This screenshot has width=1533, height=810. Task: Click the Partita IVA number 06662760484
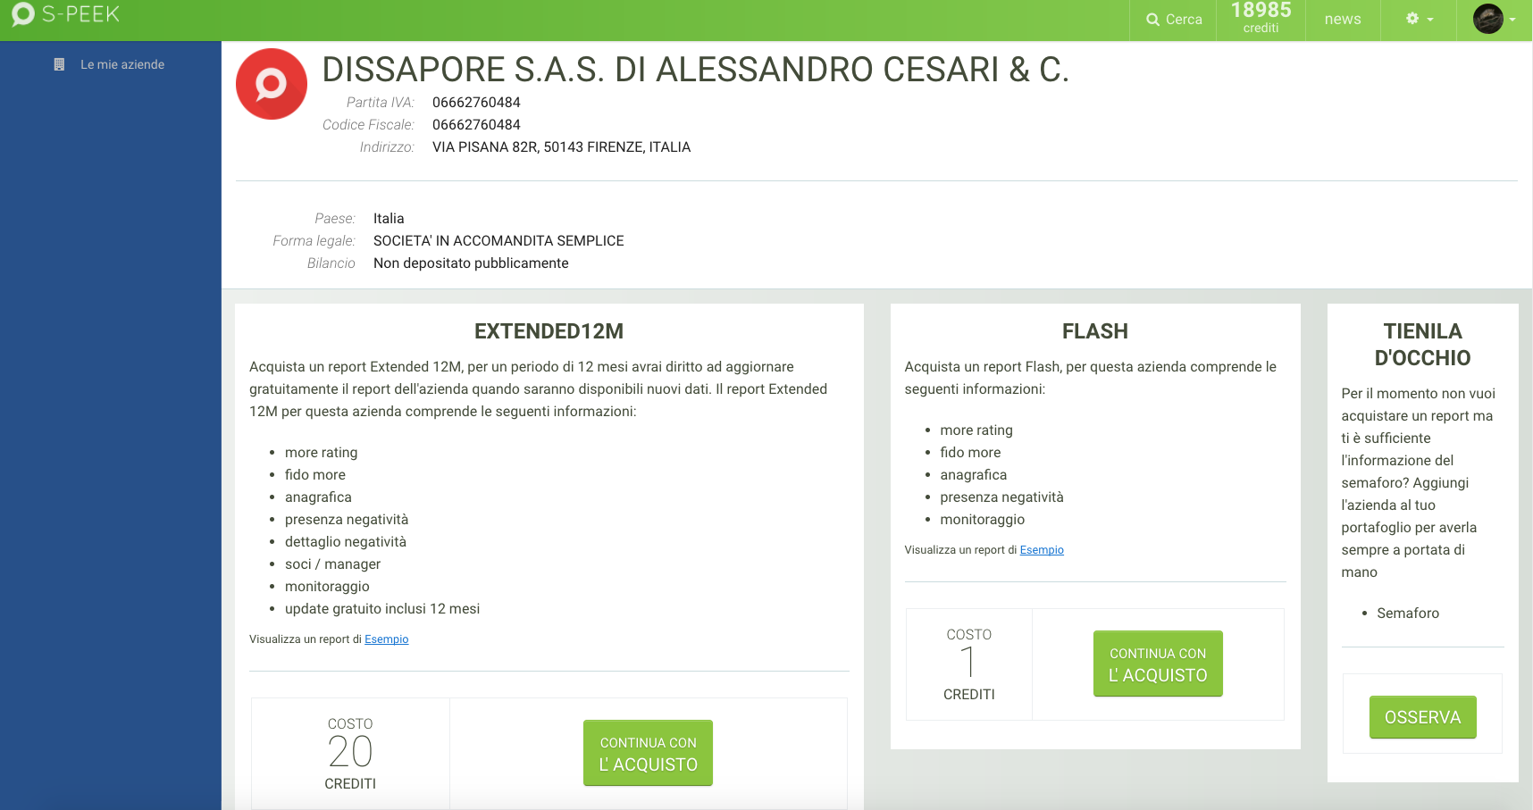476,103
